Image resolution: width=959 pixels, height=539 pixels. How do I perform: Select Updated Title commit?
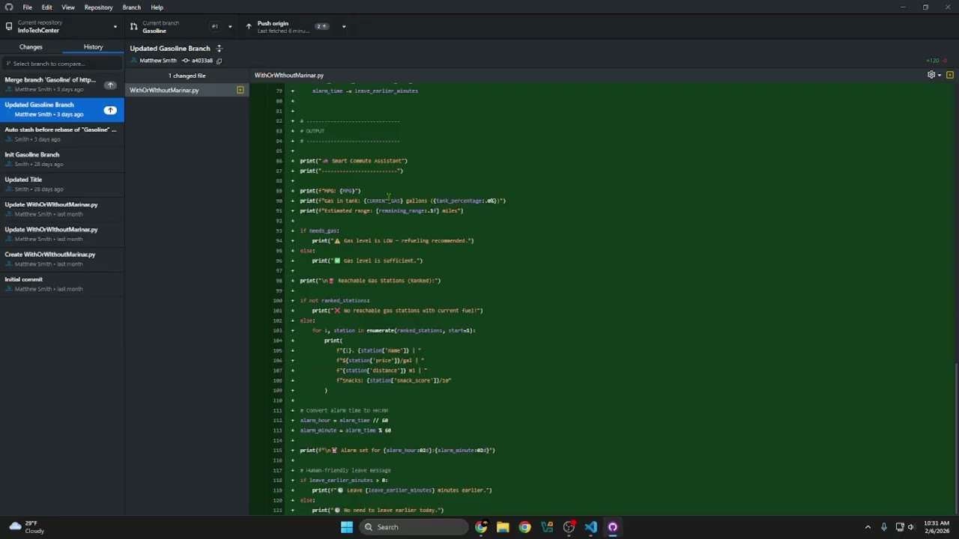click(62, 184)
